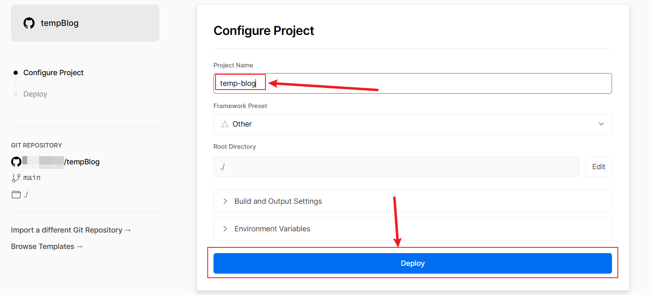The width and height of the screenshot is (652, 295).
Task: Open Import a different Git Repository link
Action: point(70,230)
